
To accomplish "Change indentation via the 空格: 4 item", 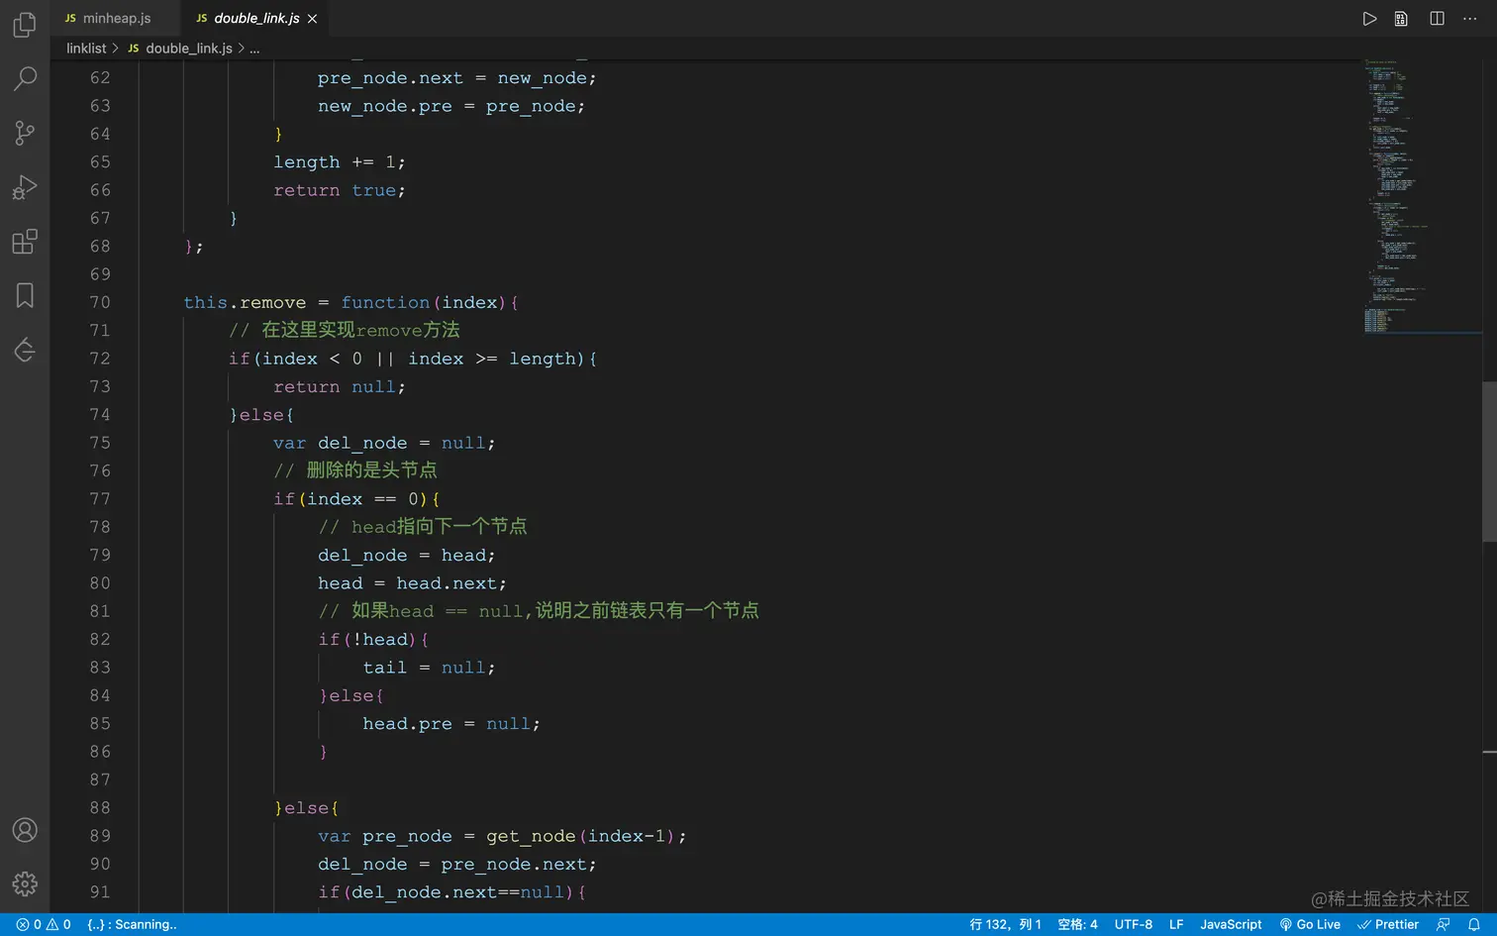I will click(x=1077, y=924).
